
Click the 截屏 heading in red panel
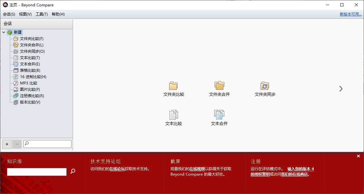click(175, 162)
